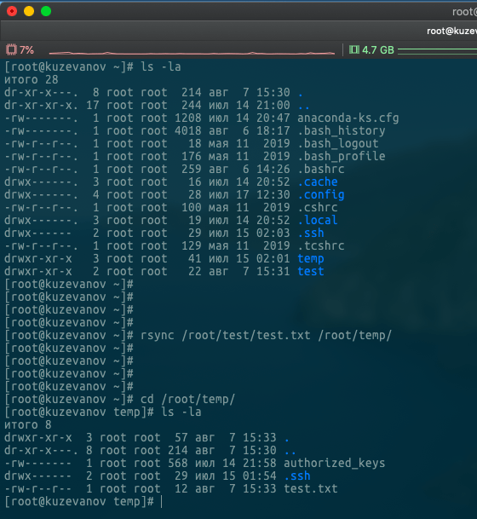This screenshot has width=477, height=519.
Task: Select the root@kuzev terminal tab
Action: 451,32
